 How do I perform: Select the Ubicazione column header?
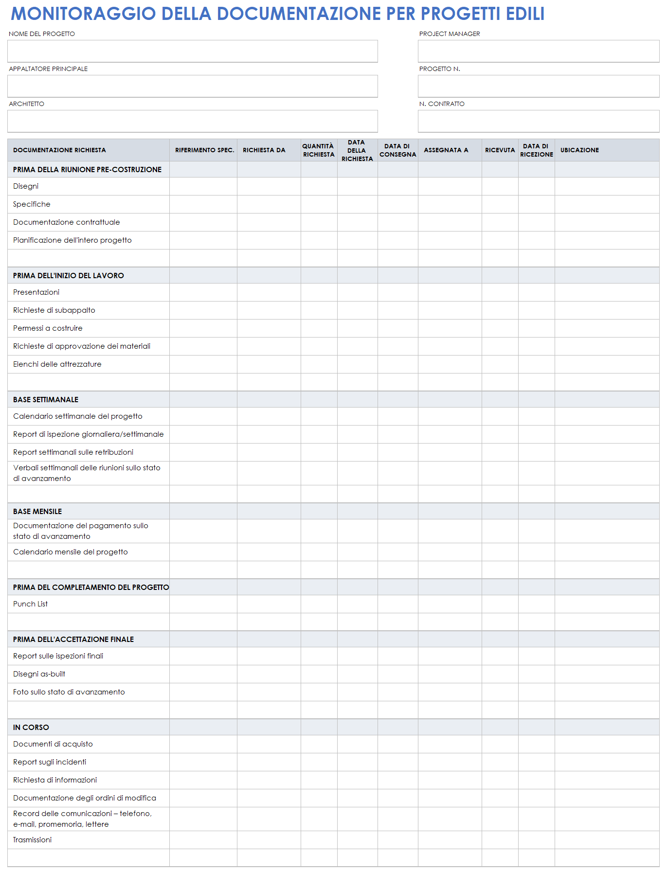607,150
